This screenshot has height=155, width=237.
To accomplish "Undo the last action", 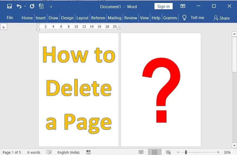I will 19,6.
